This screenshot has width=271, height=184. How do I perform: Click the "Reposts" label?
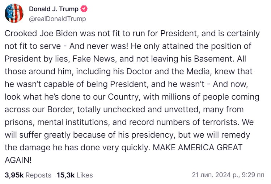39,175
